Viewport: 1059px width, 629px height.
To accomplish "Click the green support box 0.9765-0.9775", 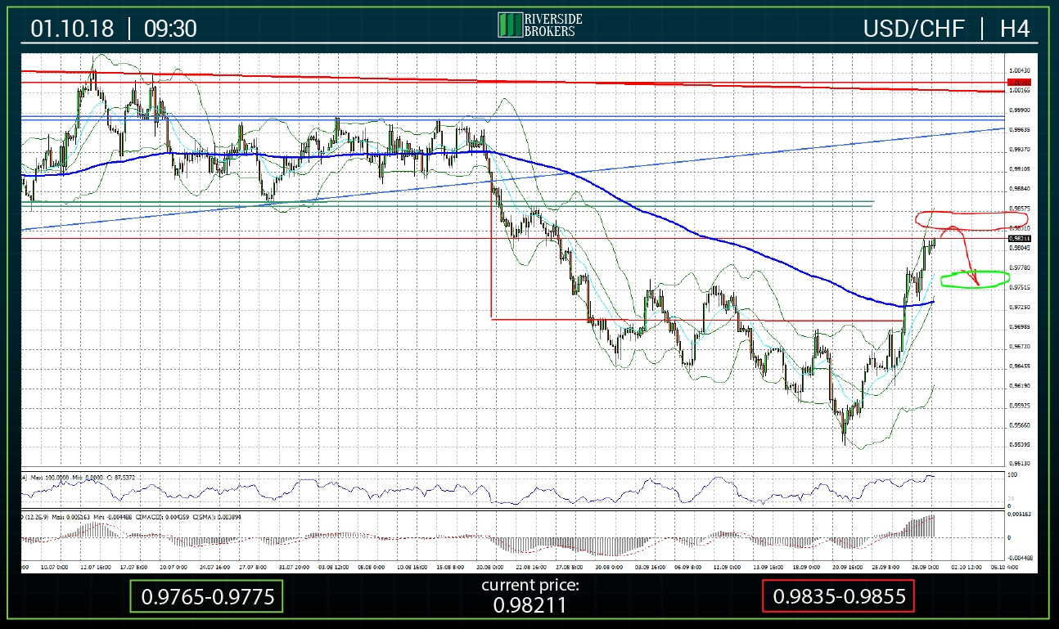I will [206, 596].
